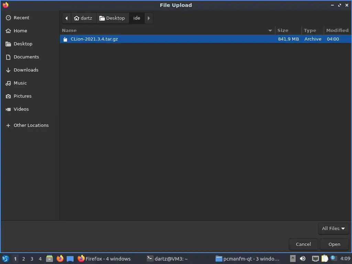The image size is (352, 264).
Task: Launch Firefox from taskbar quicklaunch
Action: (x=60, y=258)
